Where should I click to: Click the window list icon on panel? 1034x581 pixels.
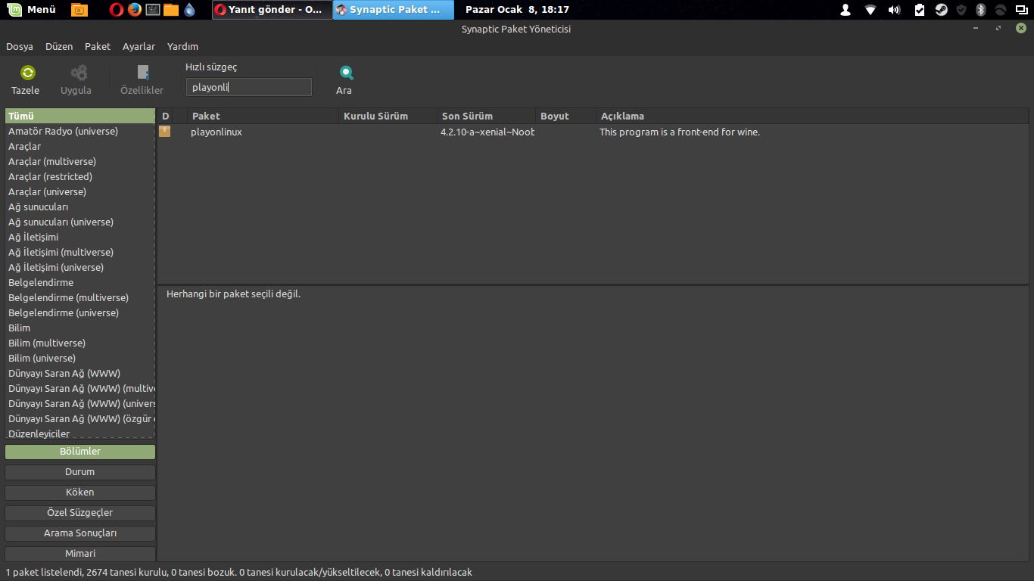click(x=1022, y=10)
